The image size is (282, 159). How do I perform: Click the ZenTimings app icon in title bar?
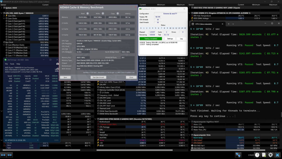coord(5,60)
